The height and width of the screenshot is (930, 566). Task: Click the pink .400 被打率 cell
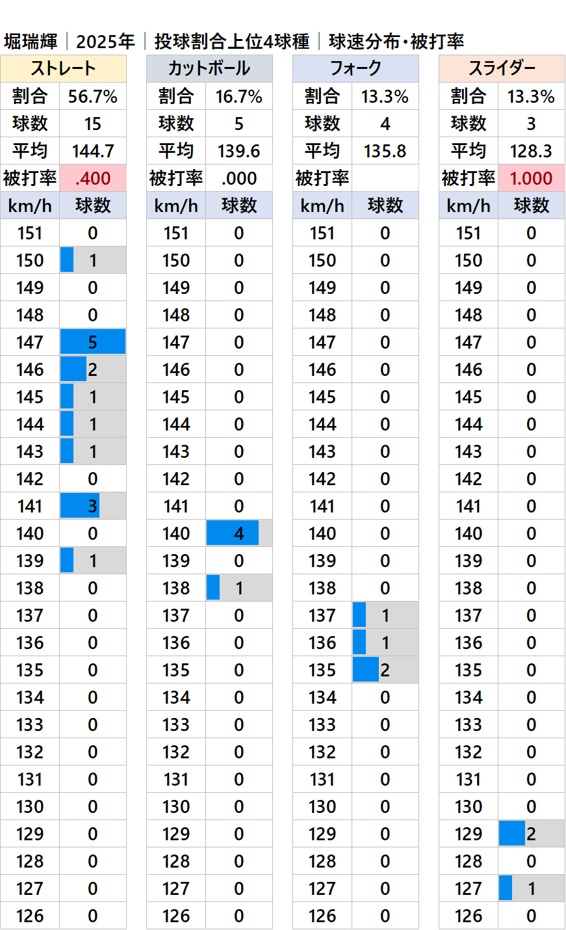[x=93, y=178]
